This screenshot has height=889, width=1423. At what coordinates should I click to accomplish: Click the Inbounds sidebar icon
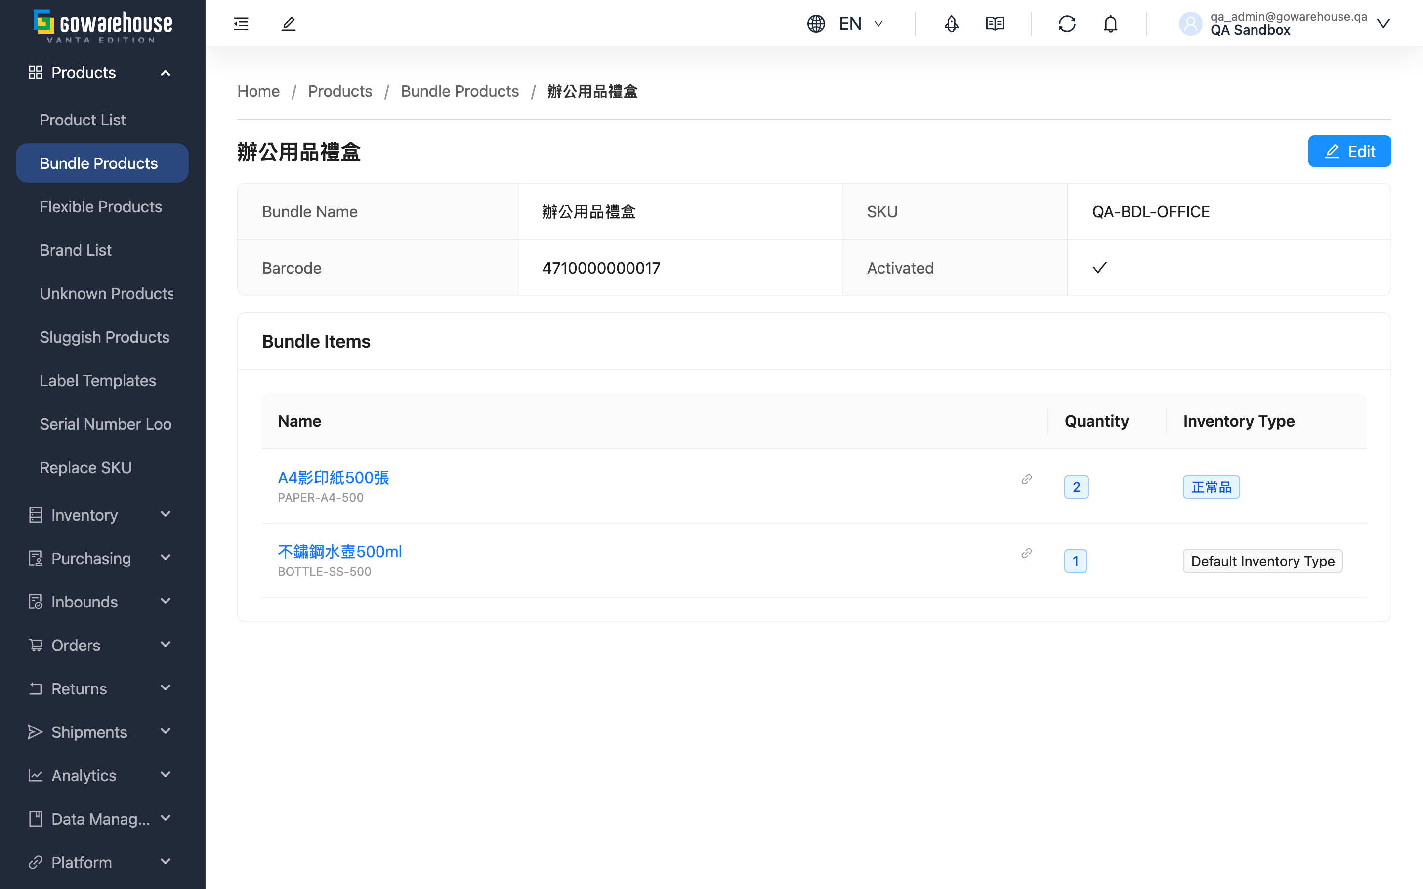pos(35,602)
